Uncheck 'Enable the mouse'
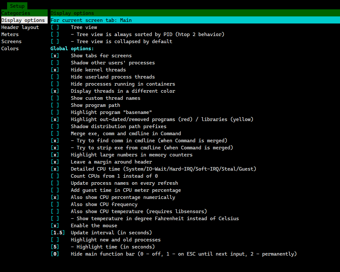 55,226
